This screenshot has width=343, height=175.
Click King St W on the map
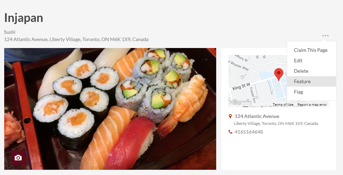click(241, 87)
